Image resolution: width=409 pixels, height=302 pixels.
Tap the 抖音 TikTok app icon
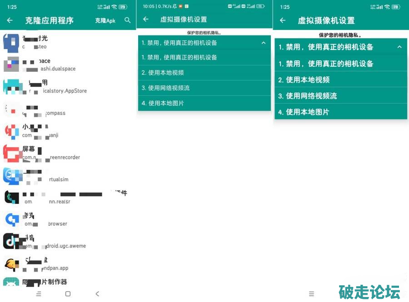pos(11,241)
